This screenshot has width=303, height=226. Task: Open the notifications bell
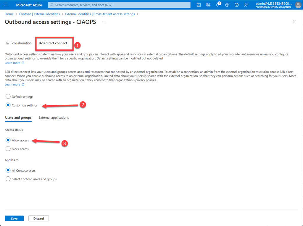[x=218, y=5]
